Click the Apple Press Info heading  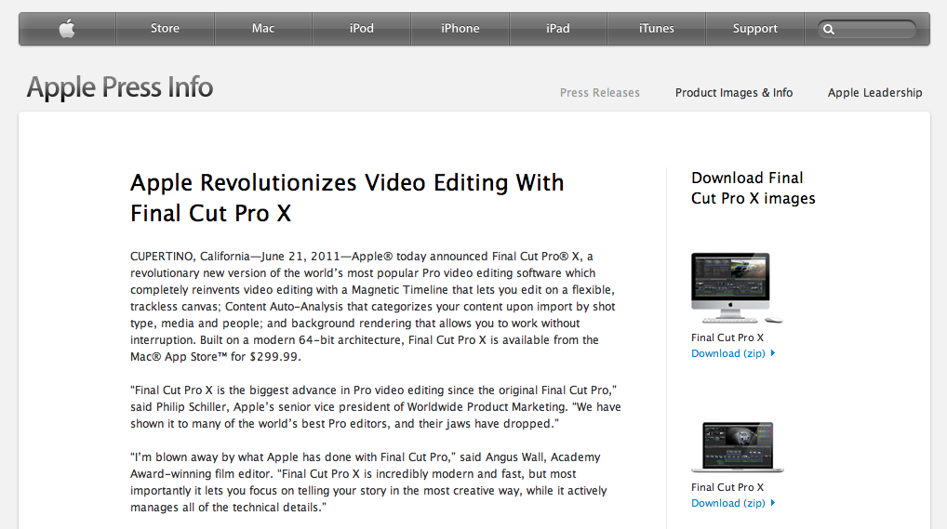tap(120, 87)
